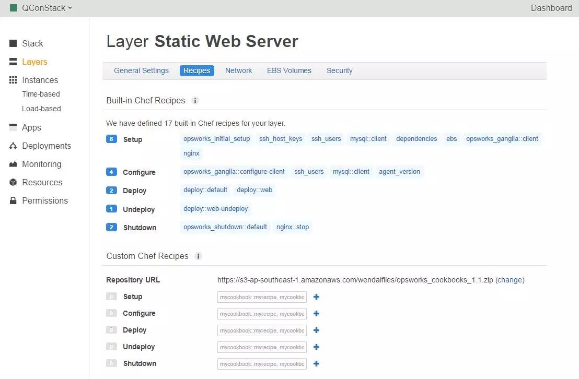Click the built-in Setup count badge 8
The width and height of the screenshot is (579, 379).
111,139
